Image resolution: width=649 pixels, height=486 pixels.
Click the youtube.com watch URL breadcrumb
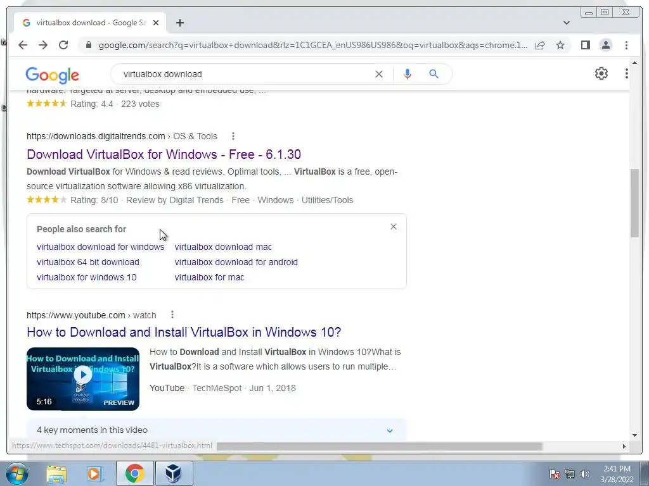click(x=91, y=315)
